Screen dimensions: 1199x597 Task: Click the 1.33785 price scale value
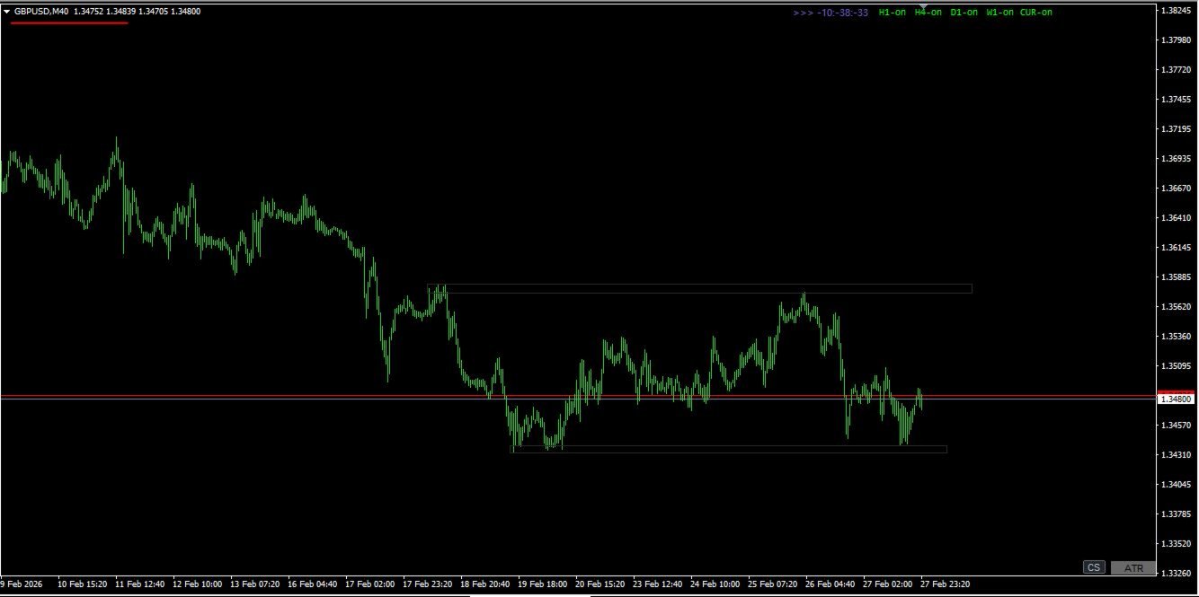(1176, 514)
